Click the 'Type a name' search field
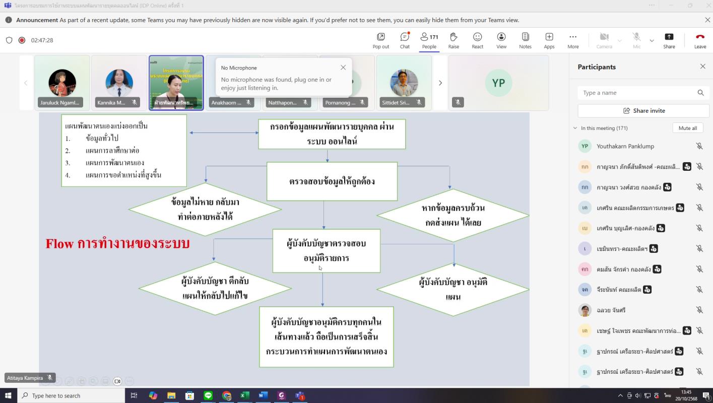Viewport: 713px width, 403px height. [636, 93]
